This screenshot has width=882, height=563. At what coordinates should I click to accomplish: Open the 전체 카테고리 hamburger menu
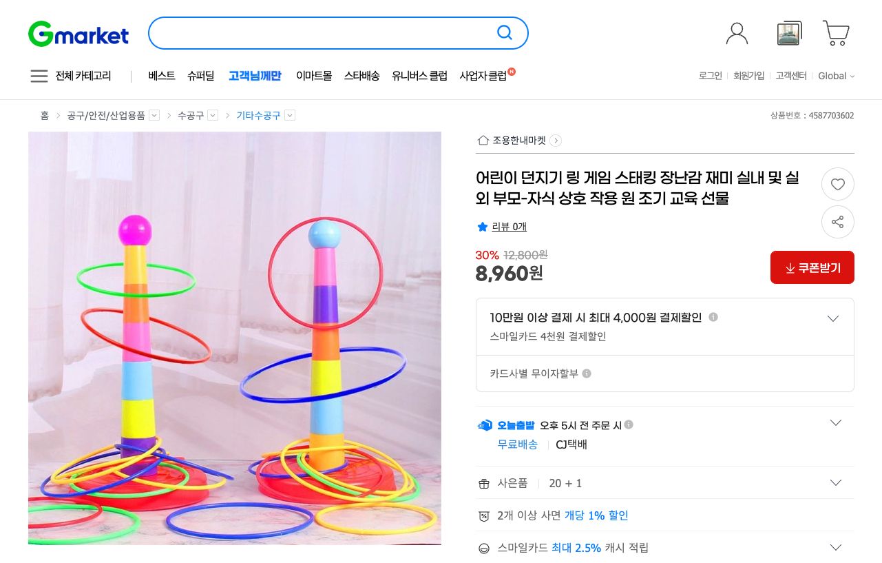point(39,76)
